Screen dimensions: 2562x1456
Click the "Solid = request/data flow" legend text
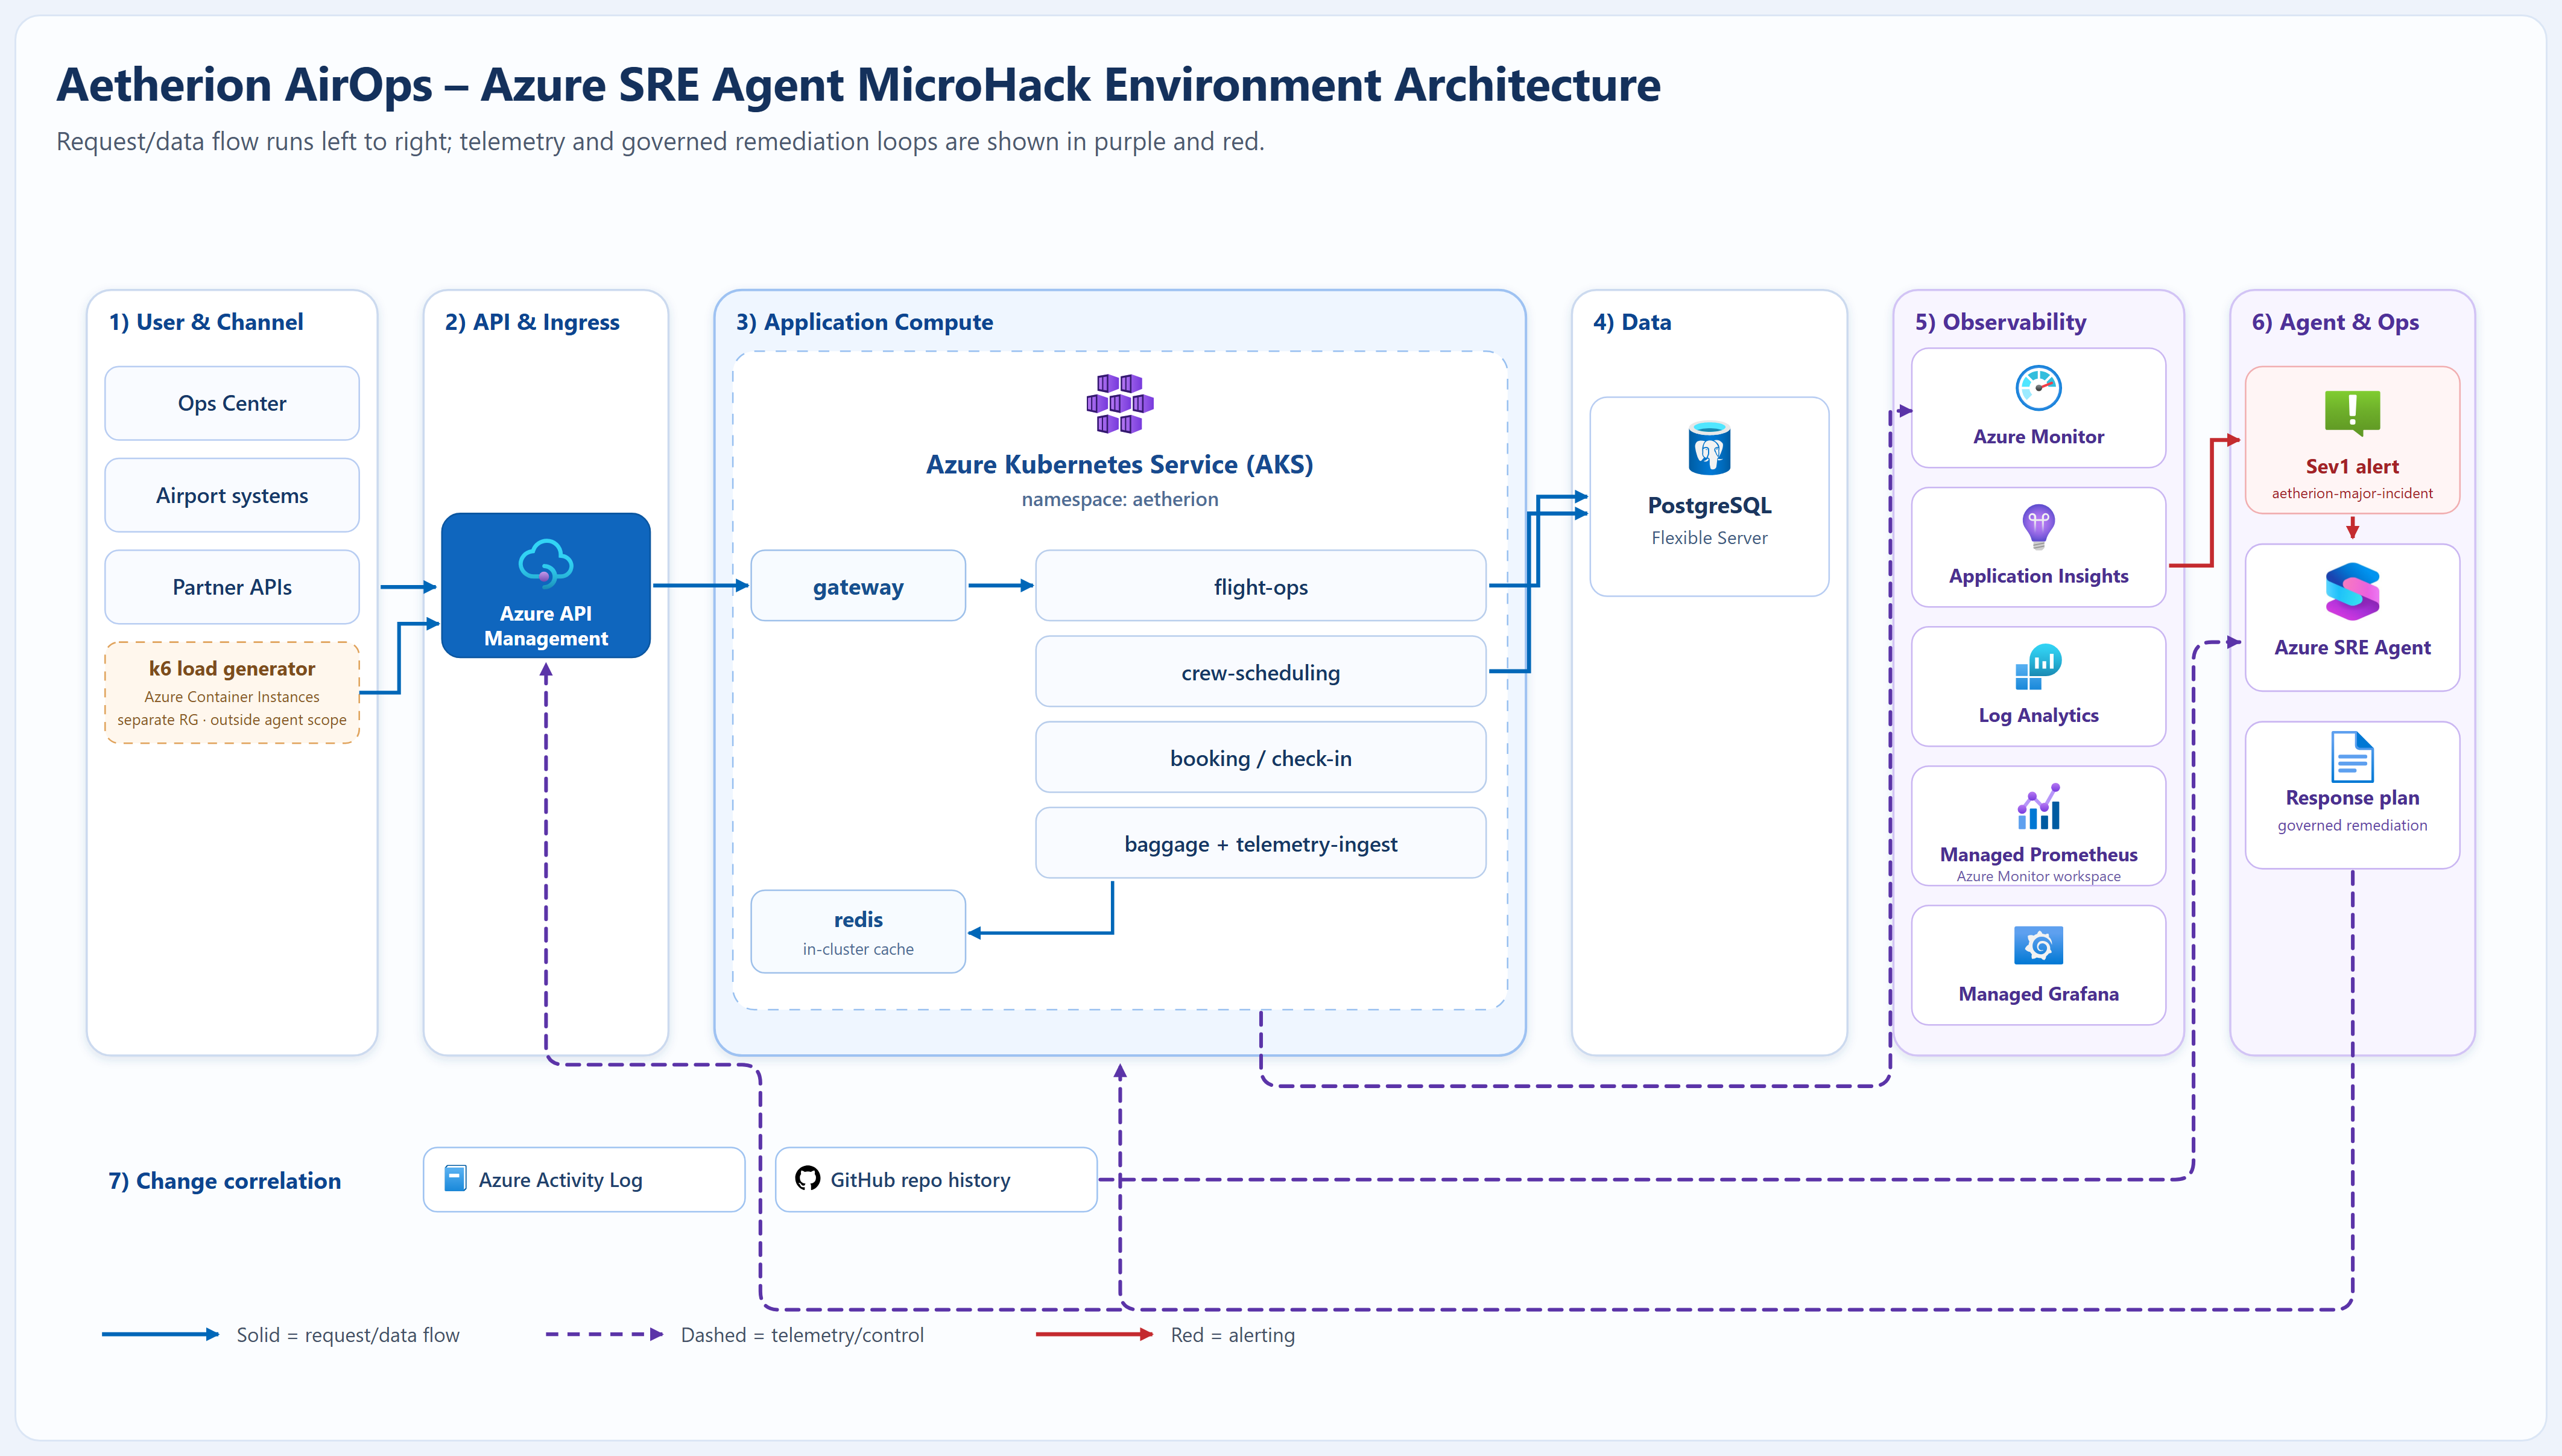[x=348, y=1335]
